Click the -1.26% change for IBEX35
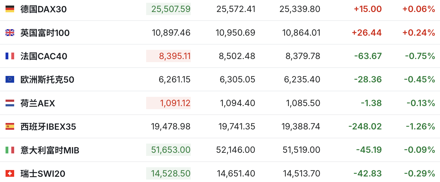 point(420,126)
